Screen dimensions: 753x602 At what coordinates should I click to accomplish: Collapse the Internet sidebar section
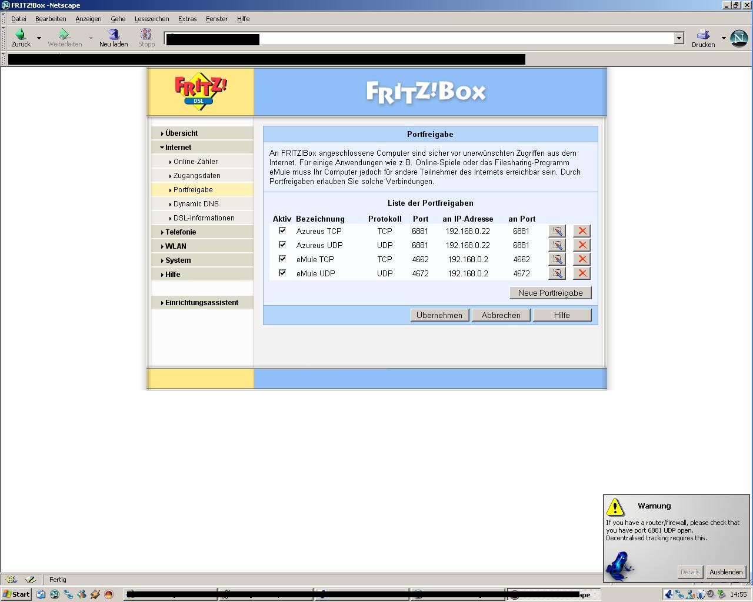coord(202,148)
